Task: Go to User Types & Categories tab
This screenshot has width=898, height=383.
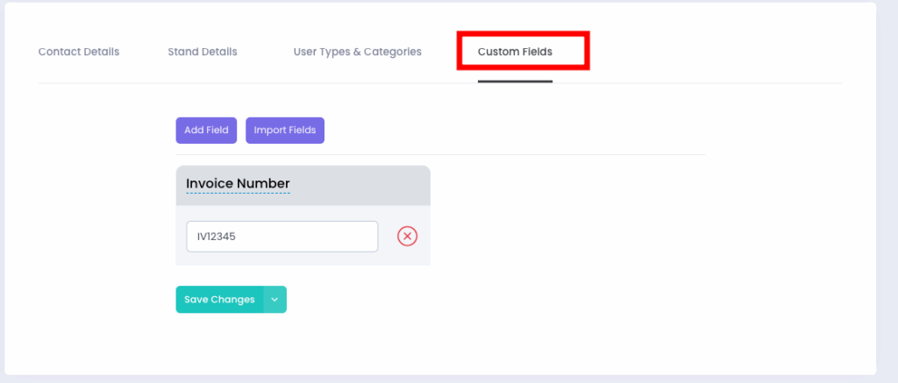Action: 357,52
